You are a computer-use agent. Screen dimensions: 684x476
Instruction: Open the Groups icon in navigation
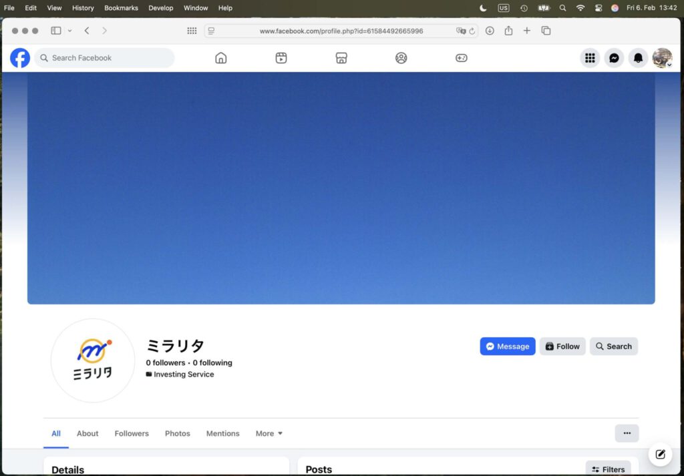click(401, 58)
